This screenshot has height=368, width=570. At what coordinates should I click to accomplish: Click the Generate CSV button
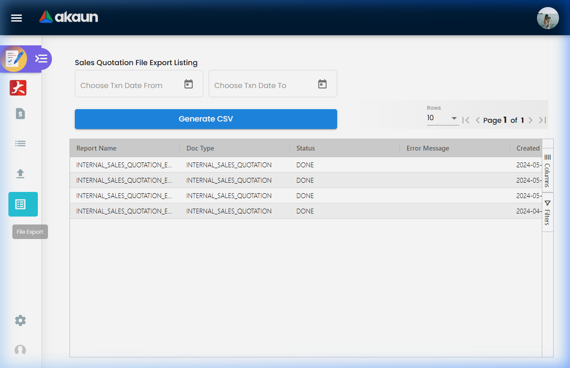click(206, 119)
